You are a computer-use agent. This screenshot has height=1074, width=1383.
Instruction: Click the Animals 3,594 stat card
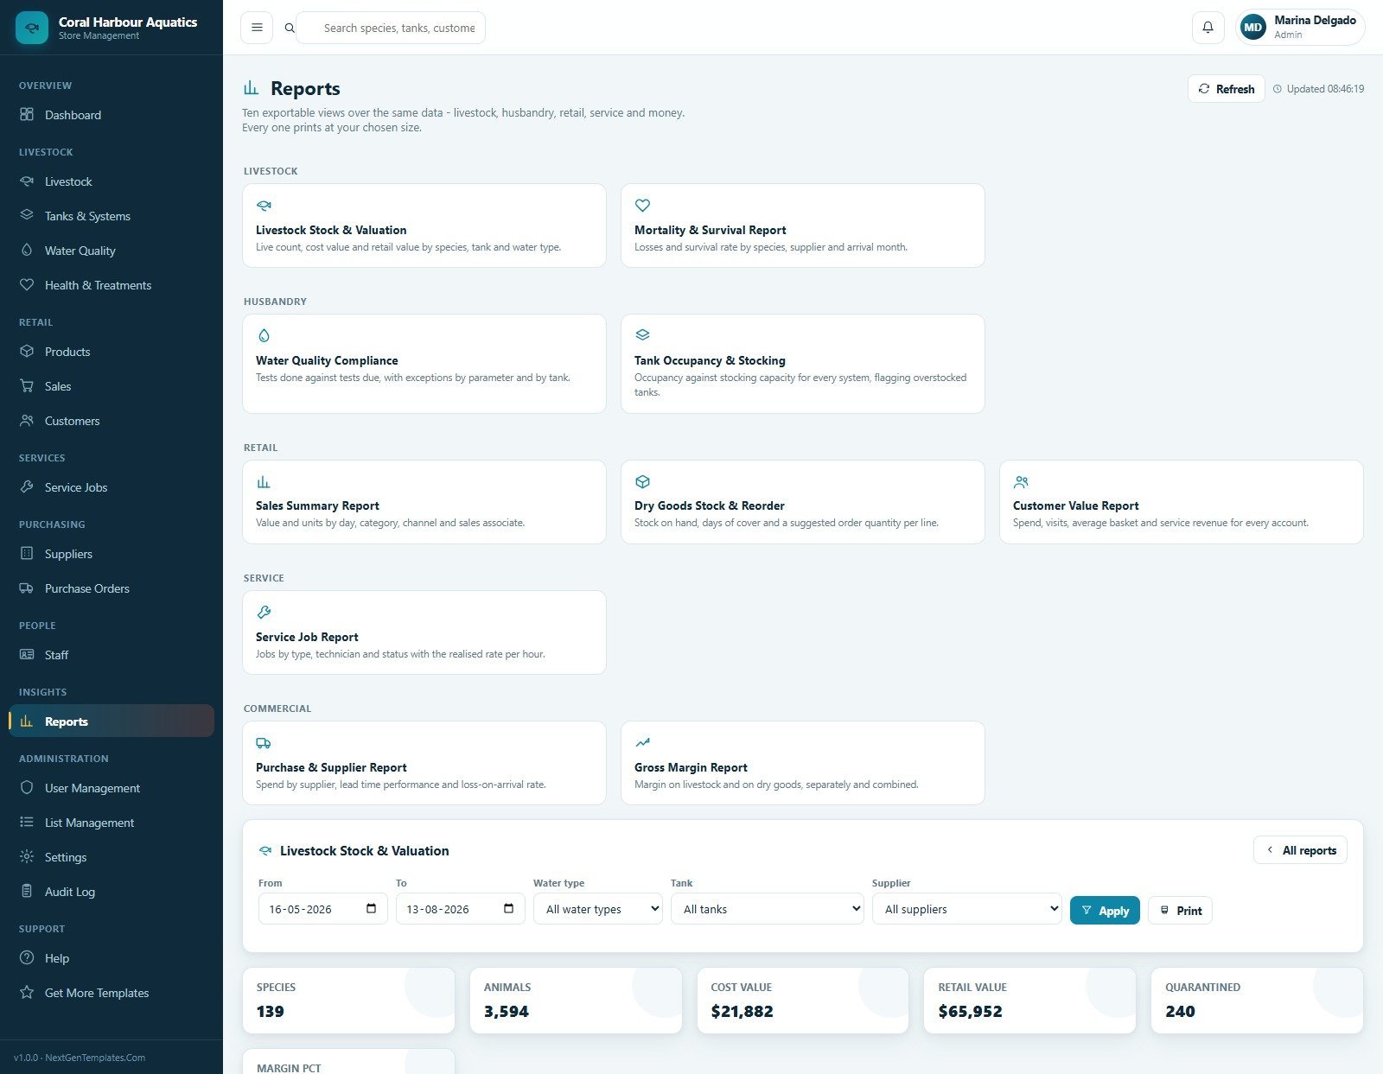(x=576, y=1000)
